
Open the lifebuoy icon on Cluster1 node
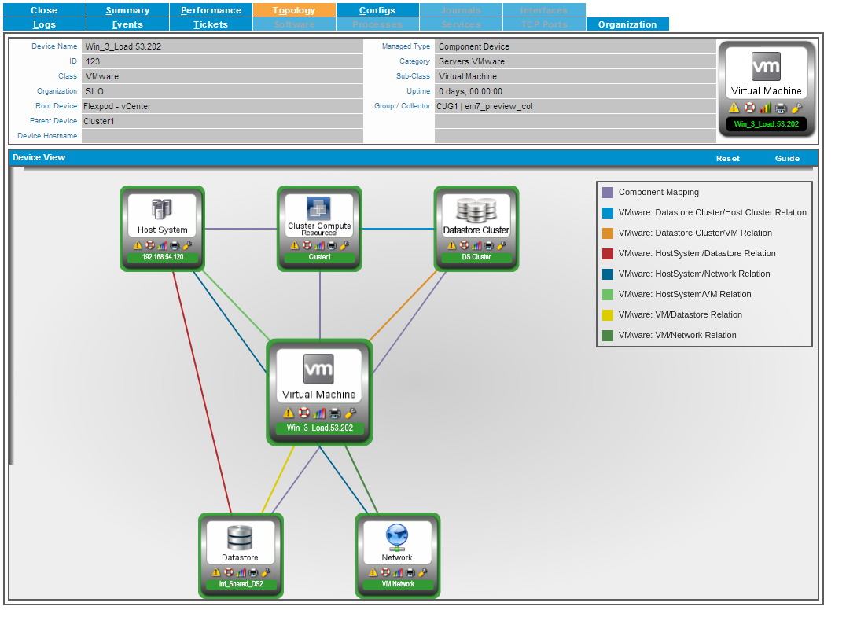tap(307, 245)
